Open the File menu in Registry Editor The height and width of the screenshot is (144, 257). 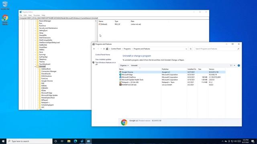[20, 15]
